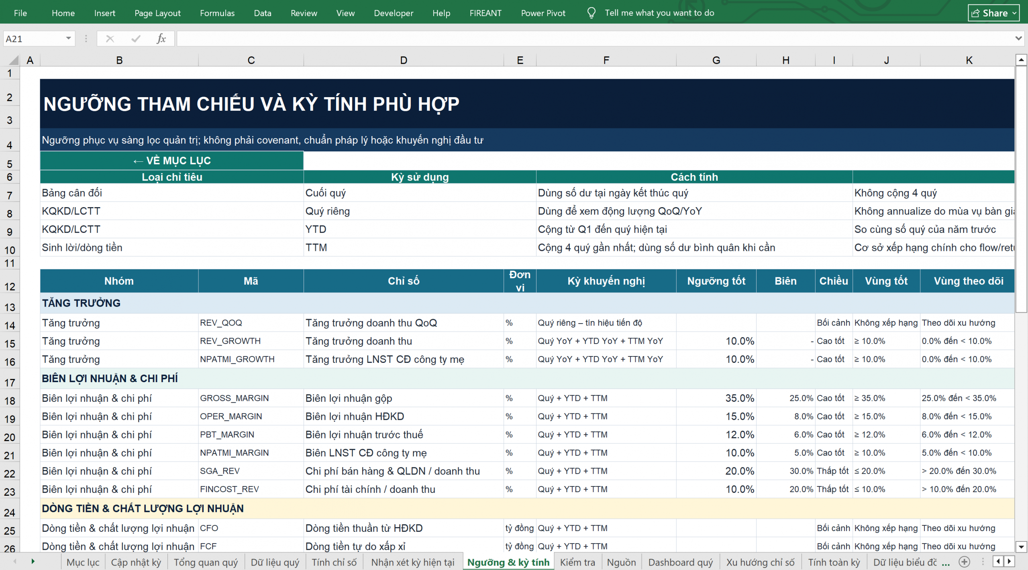Select the 'Dòng tiền thuần từ HĐKD' cell
The height and width of the screenshot is (570, 1028).
404,528
